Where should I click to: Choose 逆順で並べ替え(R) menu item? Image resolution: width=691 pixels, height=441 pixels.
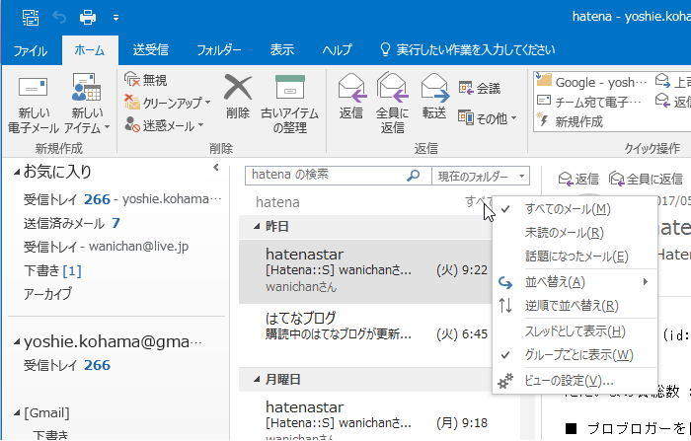575,305
